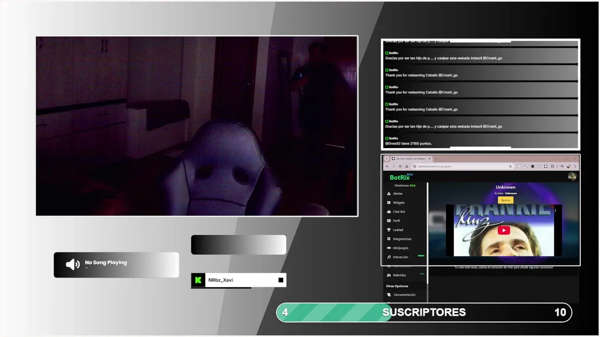
Task: Open Chrome three-dot menu
Action: [576, 166]
